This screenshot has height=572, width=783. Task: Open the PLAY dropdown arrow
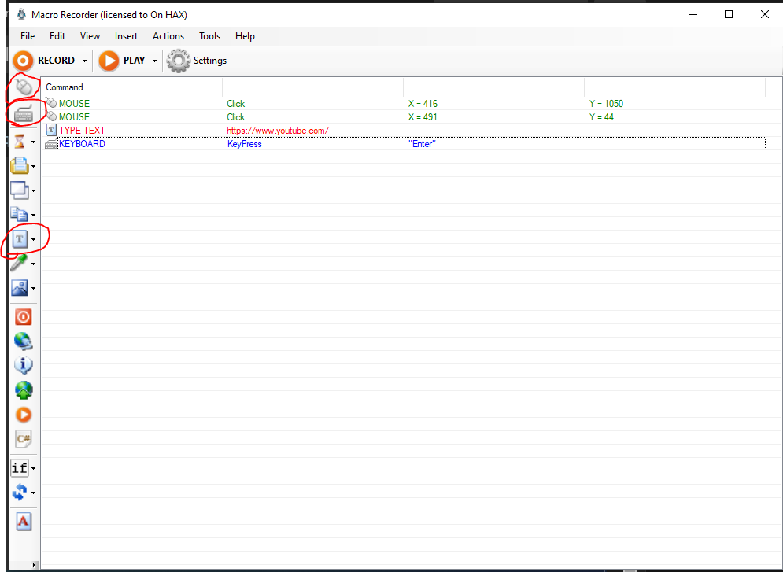pyautogui.click(x=154, y=61)
